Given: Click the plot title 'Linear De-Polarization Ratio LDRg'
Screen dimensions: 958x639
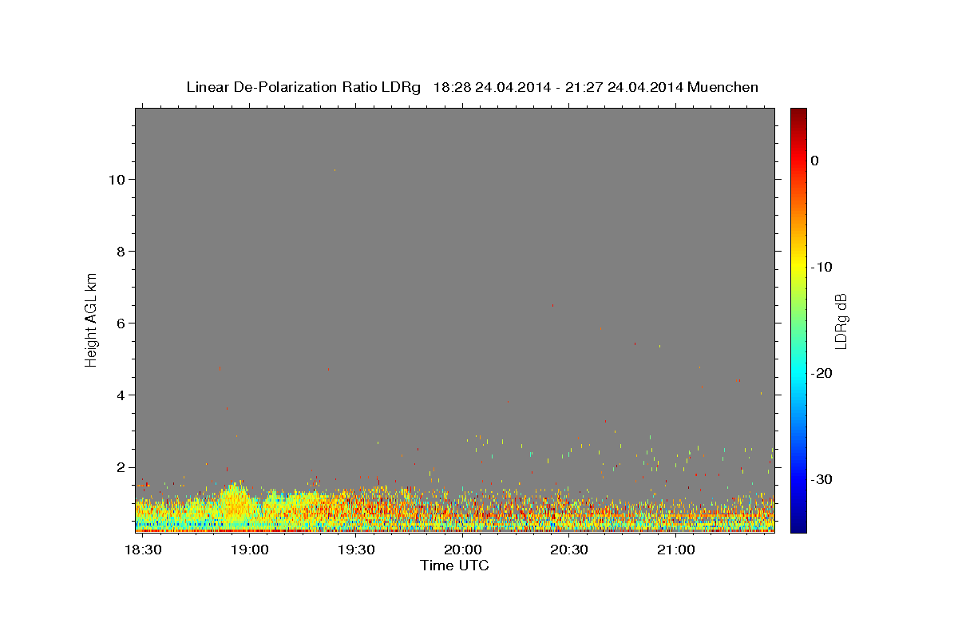Looking at the screenshot, I should [x=303, y=87].
